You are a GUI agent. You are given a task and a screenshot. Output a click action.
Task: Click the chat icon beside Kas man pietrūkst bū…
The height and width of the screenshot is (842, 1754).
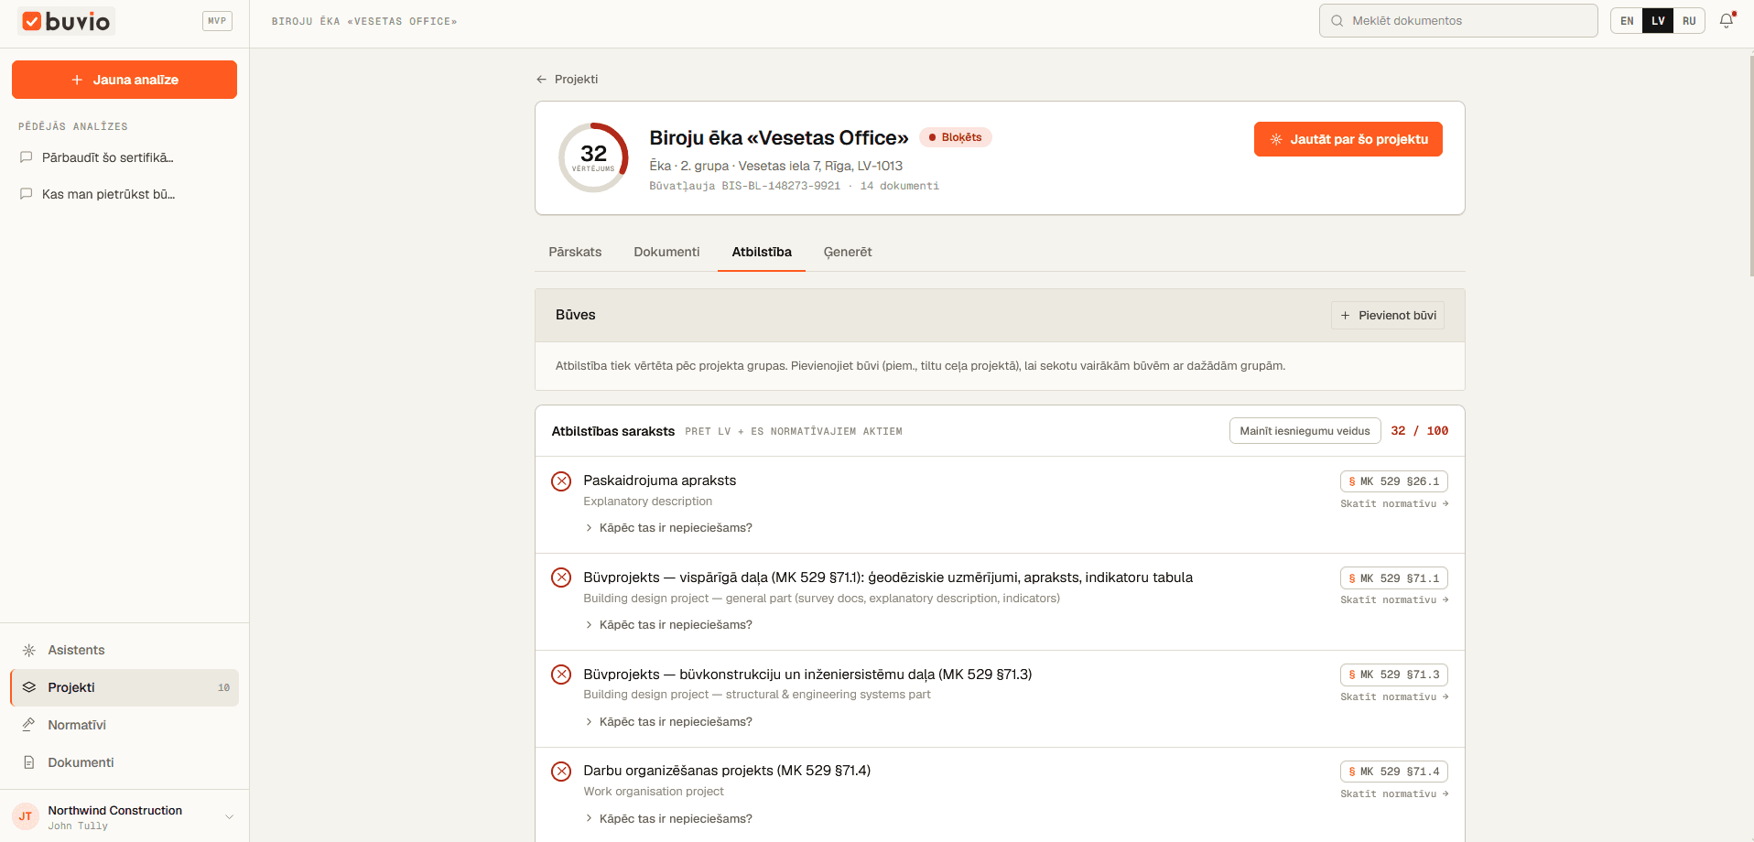coord(27,194)
